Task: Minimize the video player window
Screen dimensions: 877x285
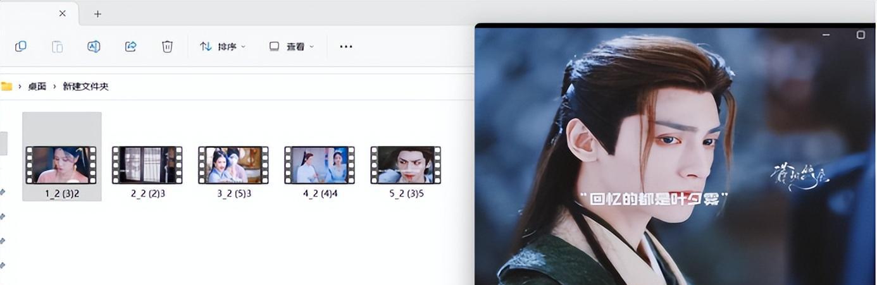Action: point(826,35)
